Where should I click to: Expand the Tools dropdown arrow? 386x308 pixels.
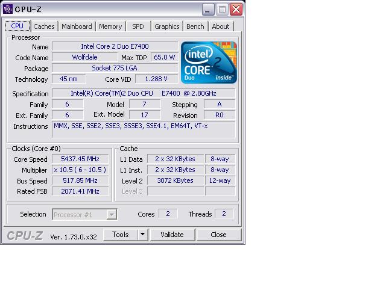pyautogui.click(x=143, y=235)
